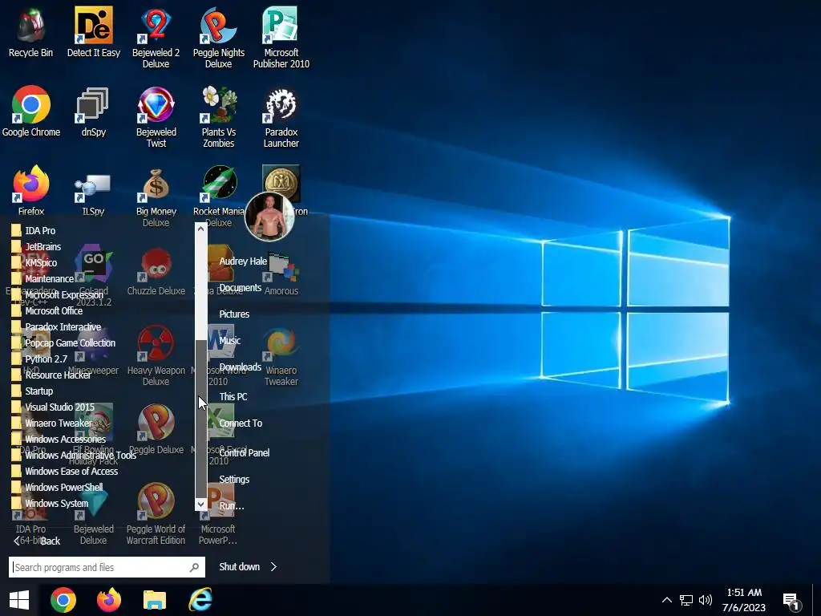The height and width of the screenshot is (616, 821).
Task: Open the network tray icon
Action: [x=686, y=600]
